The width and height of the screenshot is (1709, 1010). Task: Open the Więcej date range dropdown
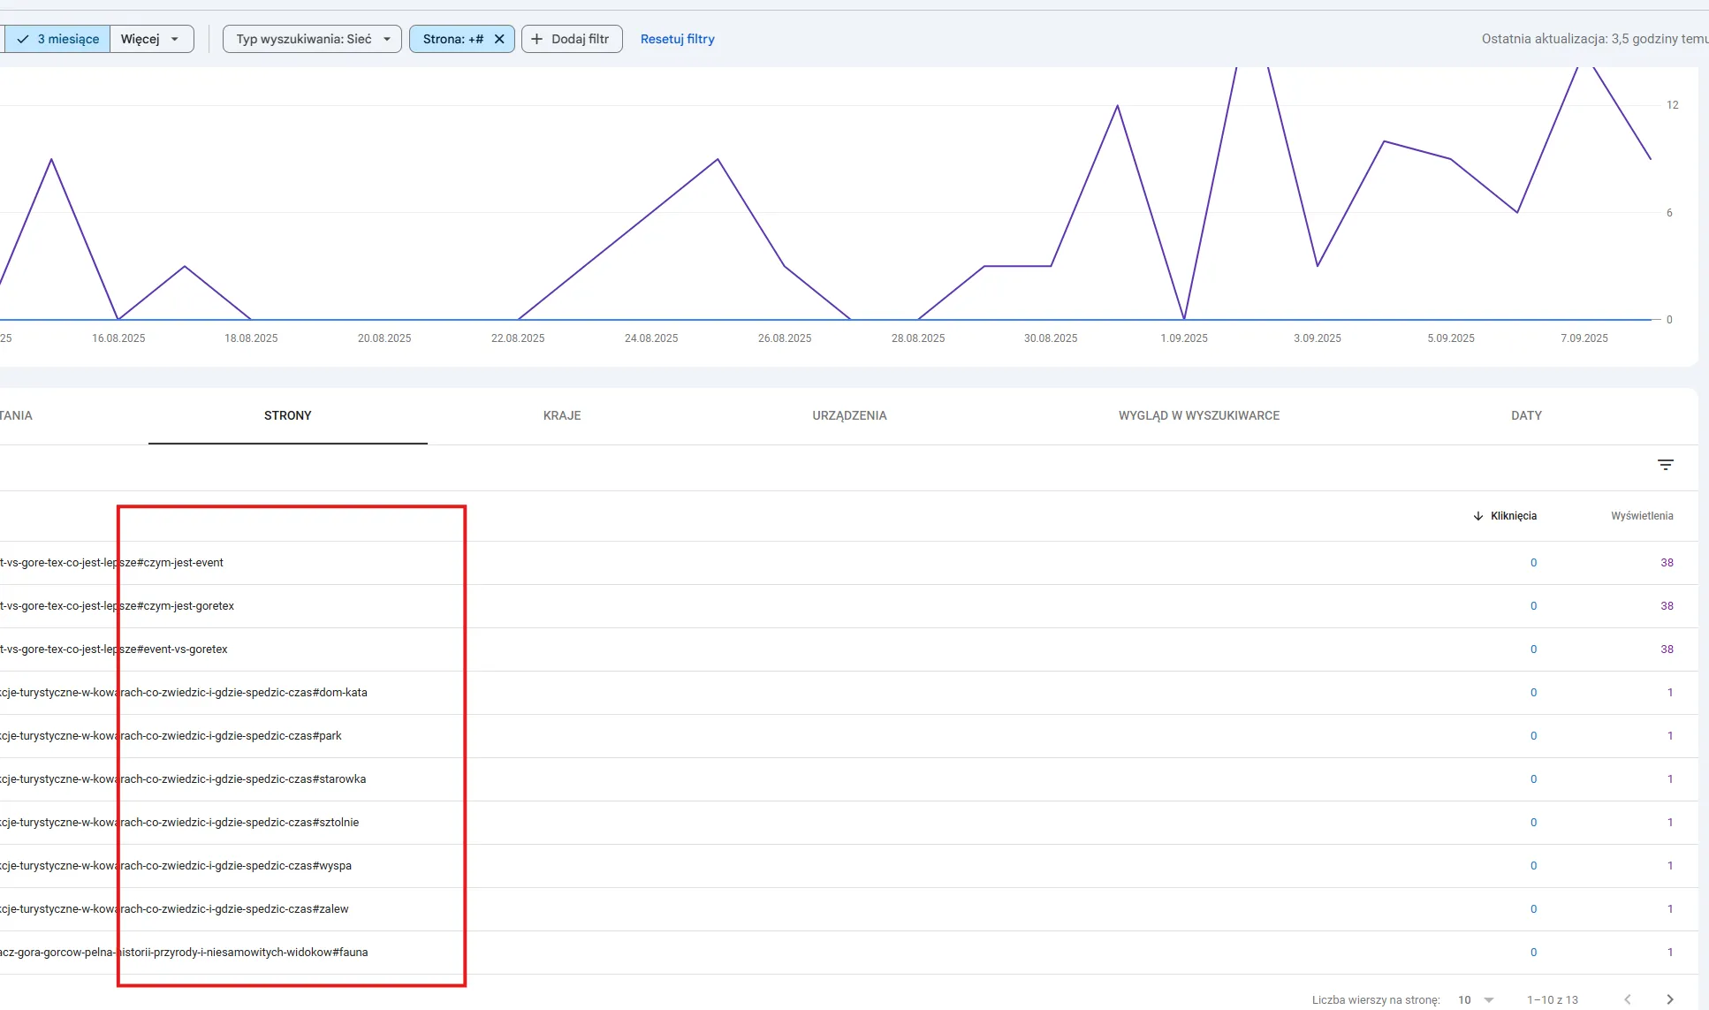[151, 39]
